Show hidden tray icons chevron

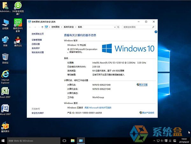coord(154,141)
